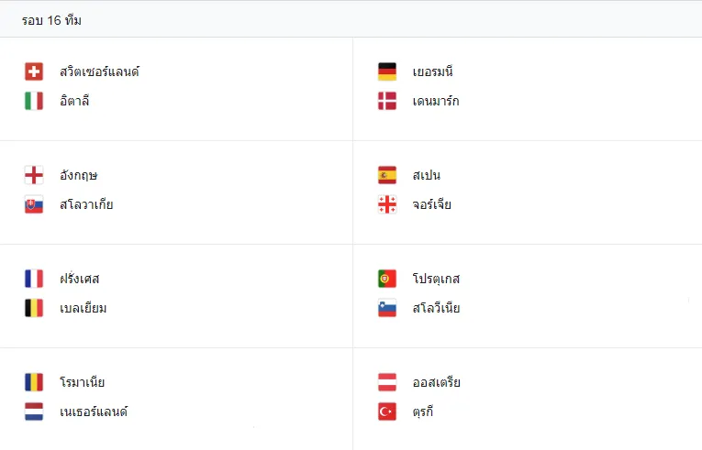
Task: Select the Germany flag icon
Action: [387, 71]
